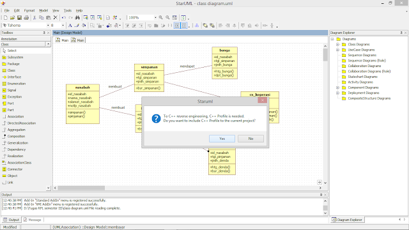Click the New Project toolbar icon
409x230 pixels.
(6, 17)
